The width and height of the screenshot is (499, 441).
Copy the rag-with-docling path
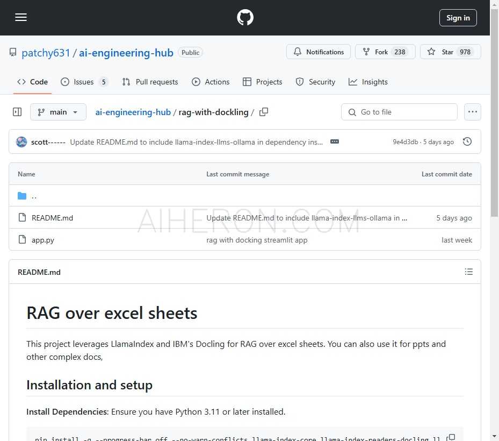[x=263, y=112]
